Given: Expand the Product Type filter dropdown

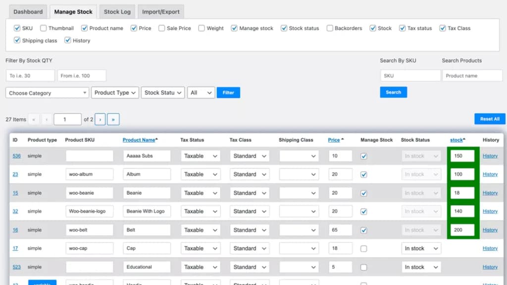Looking at the screenshot, I should pyautogui.click(x=115, y=93).
